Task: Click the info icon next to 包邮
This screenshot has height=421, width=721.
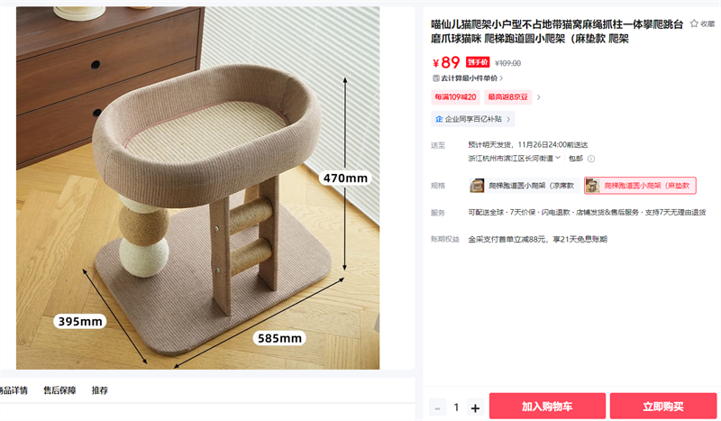Action: (591, 159)
